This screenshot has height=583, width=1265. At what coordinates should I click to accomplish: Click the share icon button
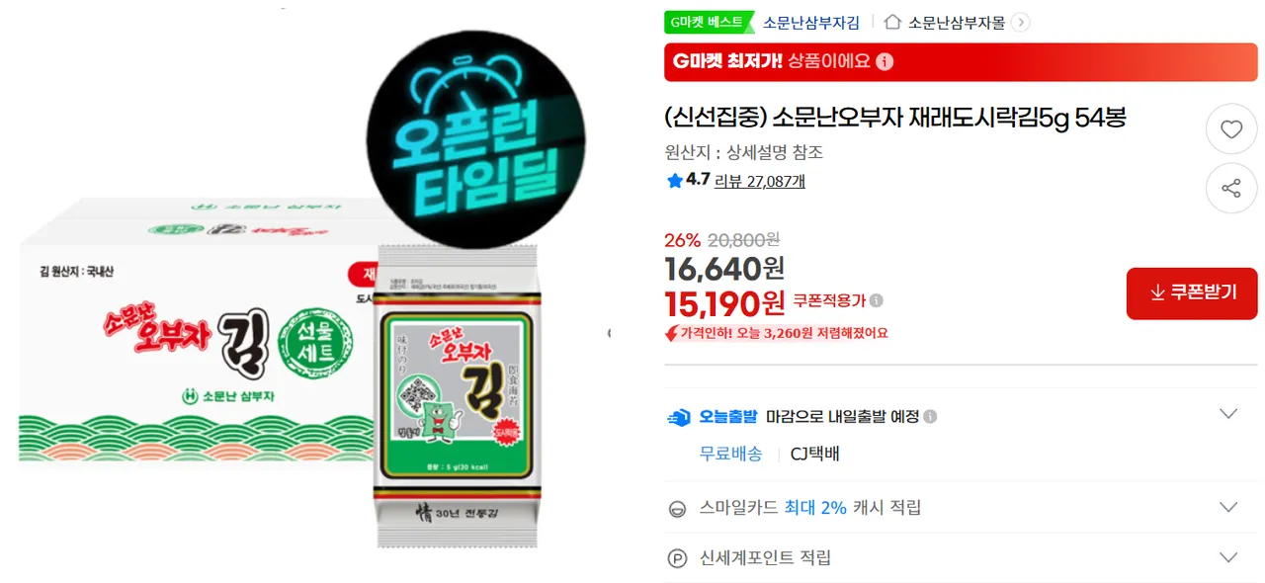[1230, 189]
